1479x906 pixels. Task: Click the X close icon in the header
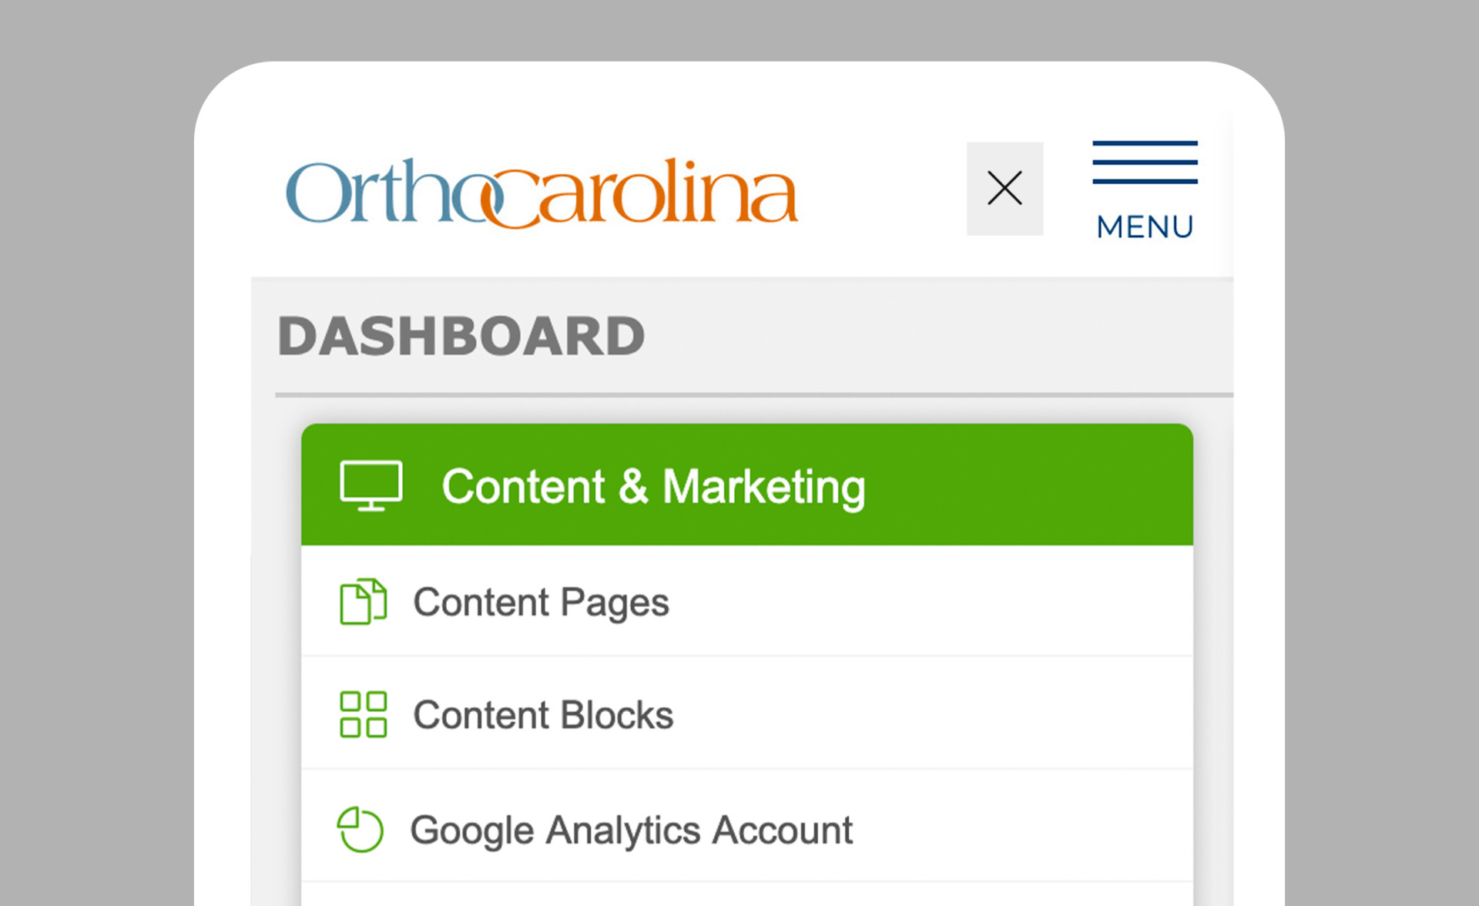[x=1004, y=189]
